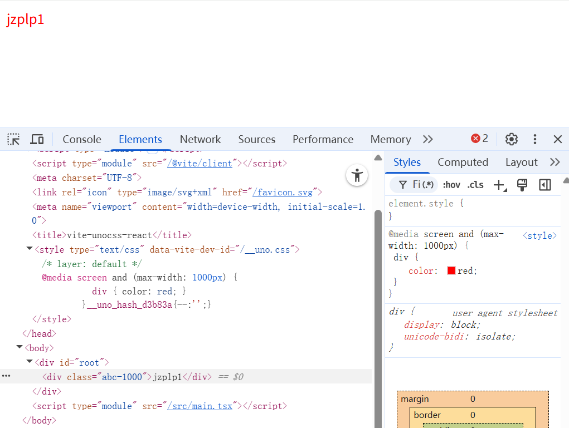Image resolution: width=569 pixels, height=428 pixels.
Task: Toggle the :hov element state button
Action: click(451, 185)
